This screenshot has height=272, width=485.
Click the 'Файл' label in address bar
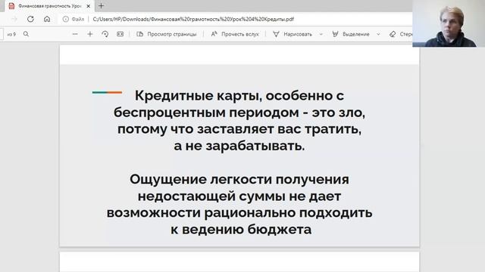78,19
